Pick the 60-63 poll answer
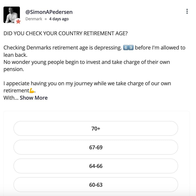The height and width of the screenshot is (196, 196). (x=96, y=185)
